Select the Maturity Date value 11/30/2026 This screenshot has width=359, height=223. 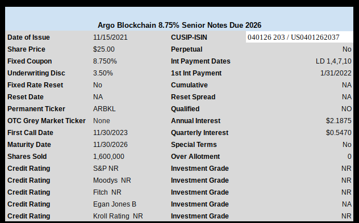click(x=110, y=145)
